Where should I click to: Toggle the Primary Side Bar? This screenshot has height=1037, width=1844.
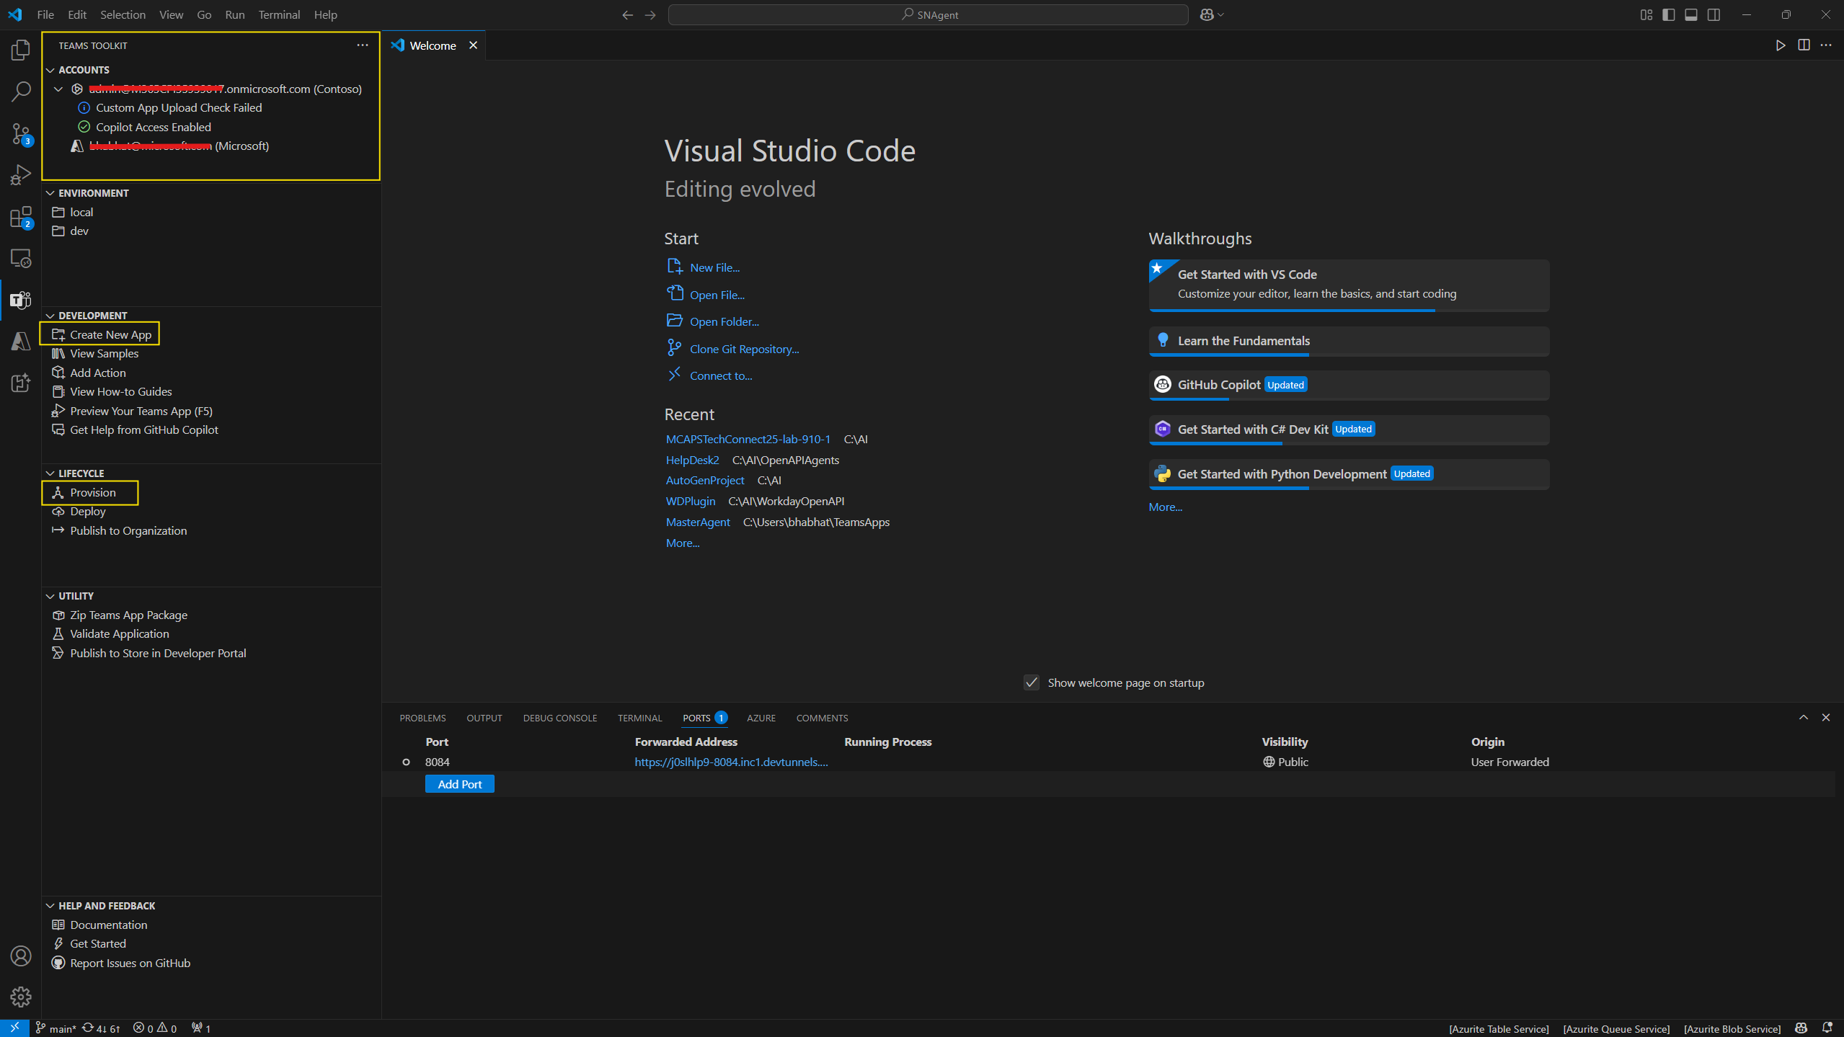[x=1669, y=14]
